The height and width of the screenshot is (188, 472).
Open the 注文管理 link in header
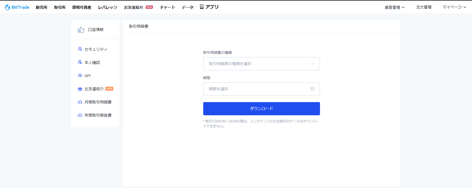click(x=424, y=7)
